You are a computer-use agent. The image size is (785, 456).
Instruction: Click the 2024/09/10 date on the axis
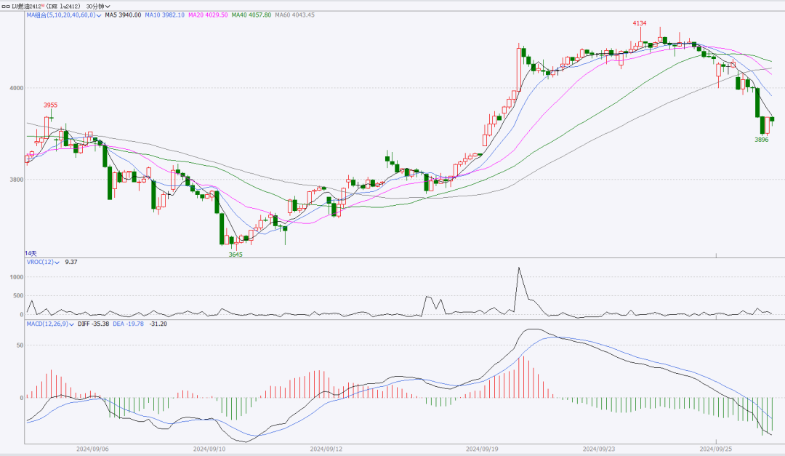click(x=209, y=449)
